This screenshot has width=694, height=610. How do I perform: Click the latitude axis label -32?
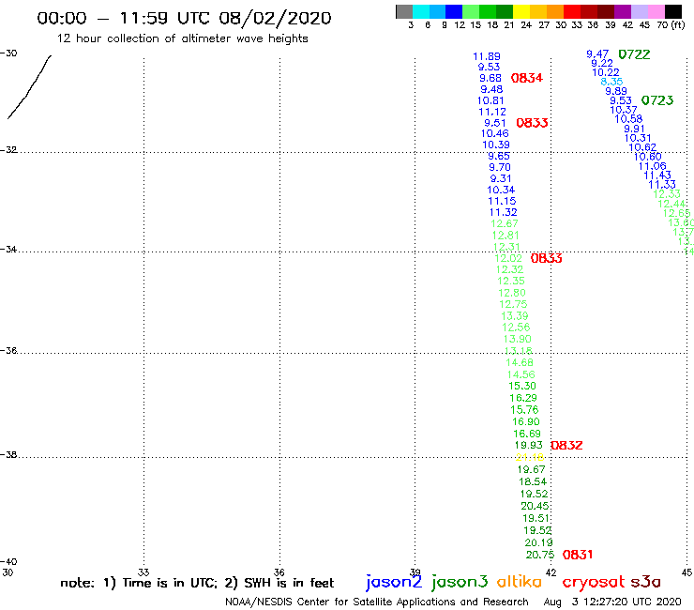point(8,150)
